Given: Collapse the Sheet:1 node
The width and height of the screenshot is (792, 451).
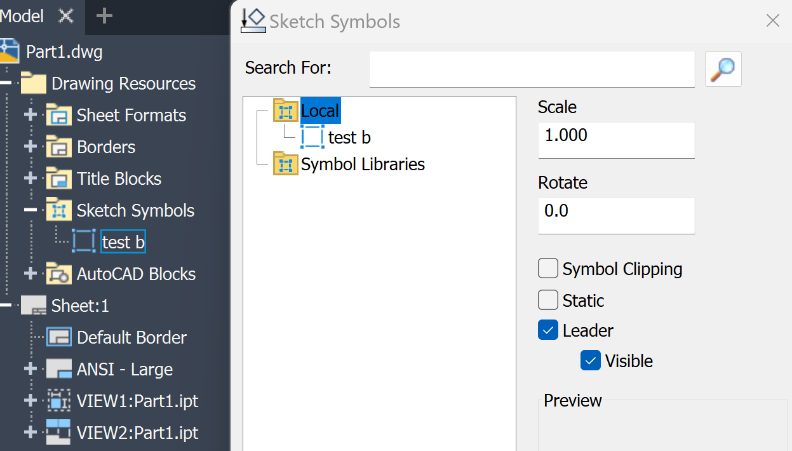Looking at the screenshot, I should tap(6, 306).
